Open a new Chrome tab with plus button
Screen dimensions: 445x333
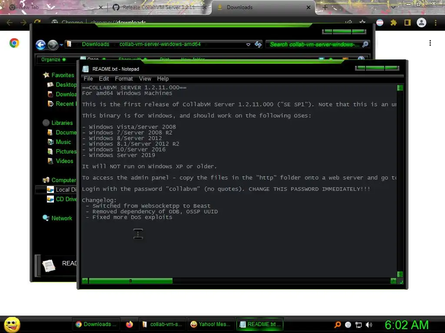point(325,7)
